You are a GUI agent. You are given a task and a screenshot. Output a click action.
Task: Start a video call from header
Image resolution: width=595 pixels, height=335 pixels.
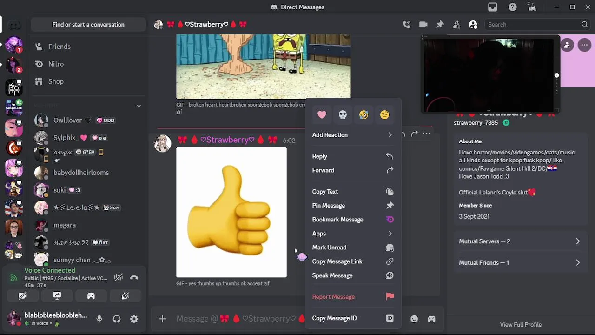(x=423, y=25)
